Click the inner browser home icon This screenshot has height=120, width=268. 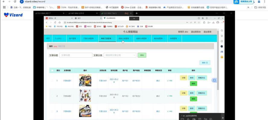click(x=59, y=22)
